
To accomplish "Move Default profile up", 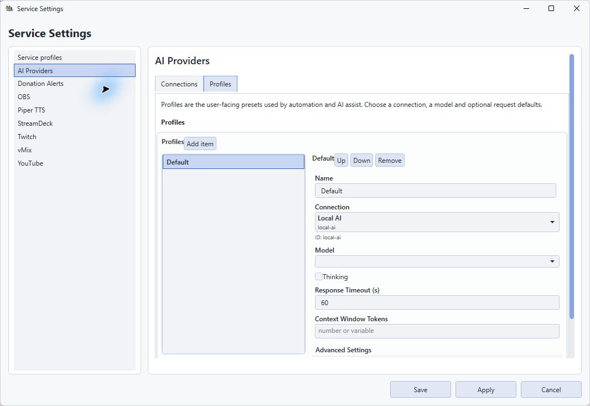I will pos(341,161).
